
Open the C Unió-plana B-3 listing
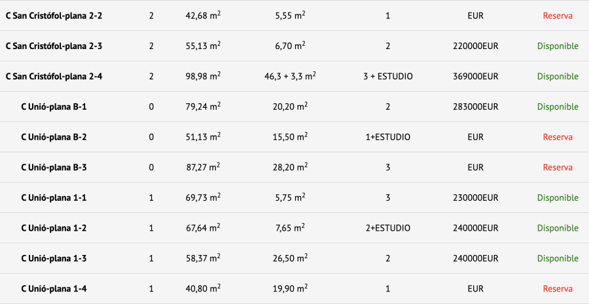(x=54, y=167)
